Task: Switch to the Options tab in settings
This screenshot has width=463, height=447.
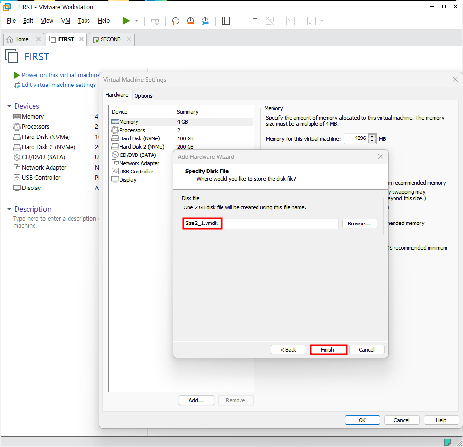Action: click(143, 96)
